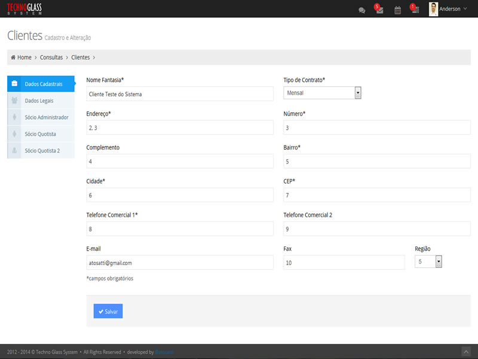This screenshot has width=478, height=359.
Task: Click the scroll-to-top arrow in footer
Action: [x=466, y=352]
